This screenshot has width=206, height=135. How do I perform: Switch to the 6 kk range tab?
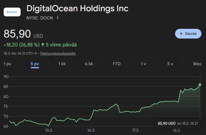coord(89,64)
